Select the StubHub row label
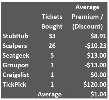Viewport: 109px width, 100px height. 15,36
